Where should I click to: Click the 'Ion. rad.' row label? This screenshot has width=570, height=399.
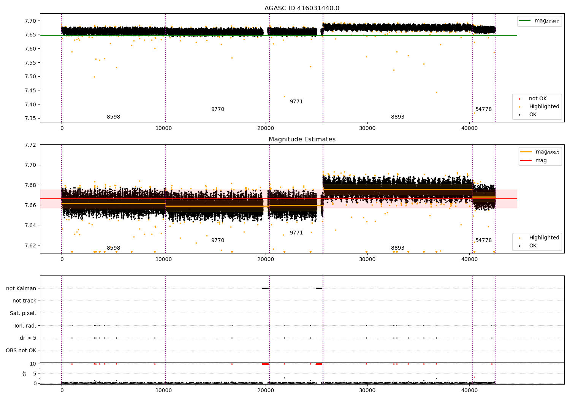click(x=25, y=326)
